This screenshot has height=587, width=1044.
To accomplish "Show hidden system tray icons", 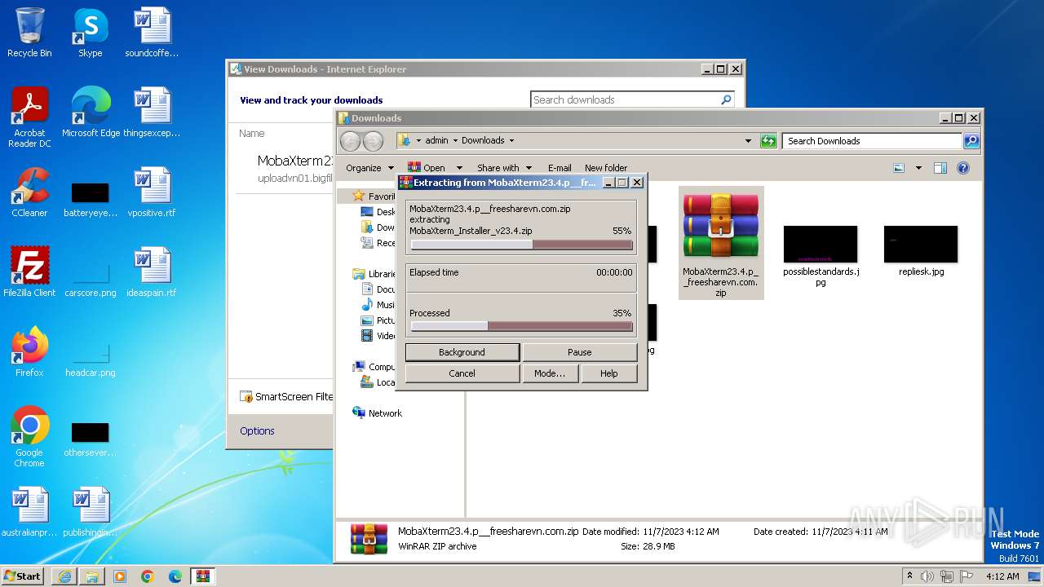I will (910, 576).
